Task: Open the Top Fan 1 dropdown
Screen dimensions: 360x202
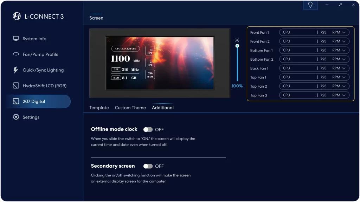Action: click(x=314, y=77)
